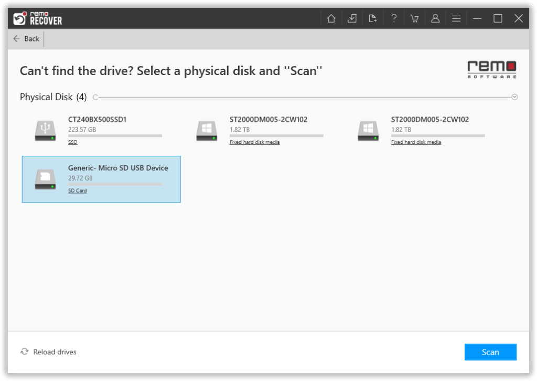This screenshot has width=537, height=381.
Task: Open the Home screen
Action: click(x=331, y=18)
